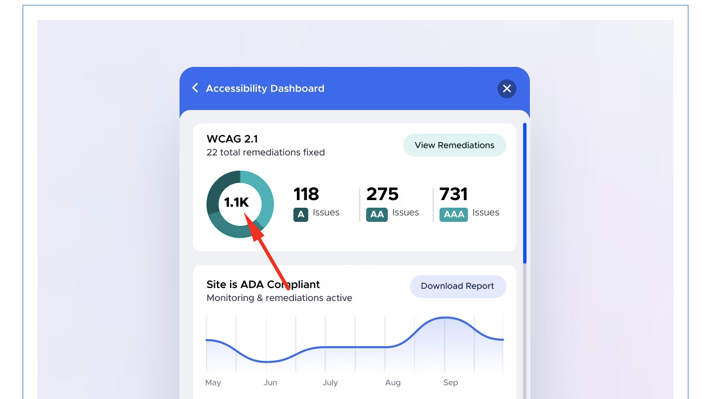Click the Accessibility Dashboard title
Image resolution: width=724 pixels, height=399 pixels.
tap(265, 89)
